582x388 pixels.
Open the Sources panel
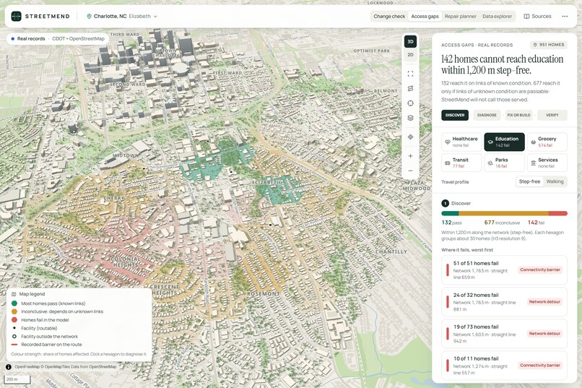[537, 17]
